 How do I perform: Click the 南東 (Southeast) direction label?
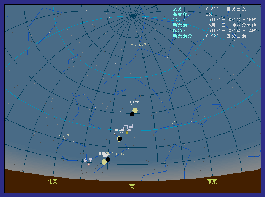(x=212, y=181)
